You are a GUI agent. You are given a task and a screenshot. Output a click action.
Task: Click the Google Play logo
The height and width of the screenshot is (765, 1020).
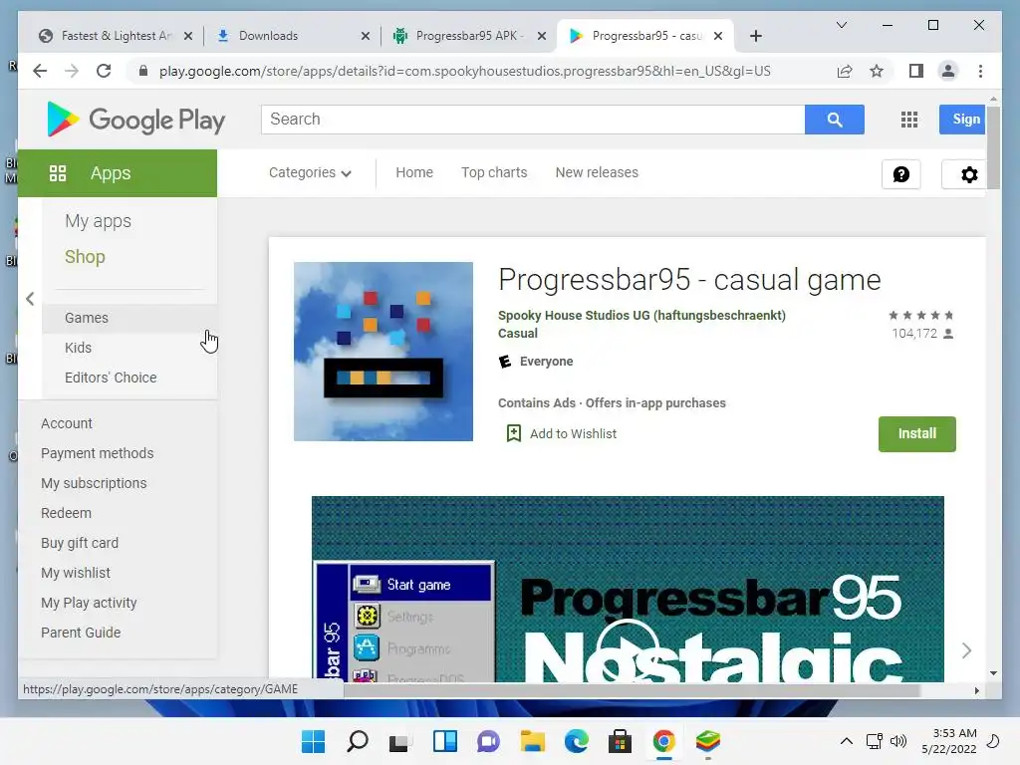tap(135, 120)
